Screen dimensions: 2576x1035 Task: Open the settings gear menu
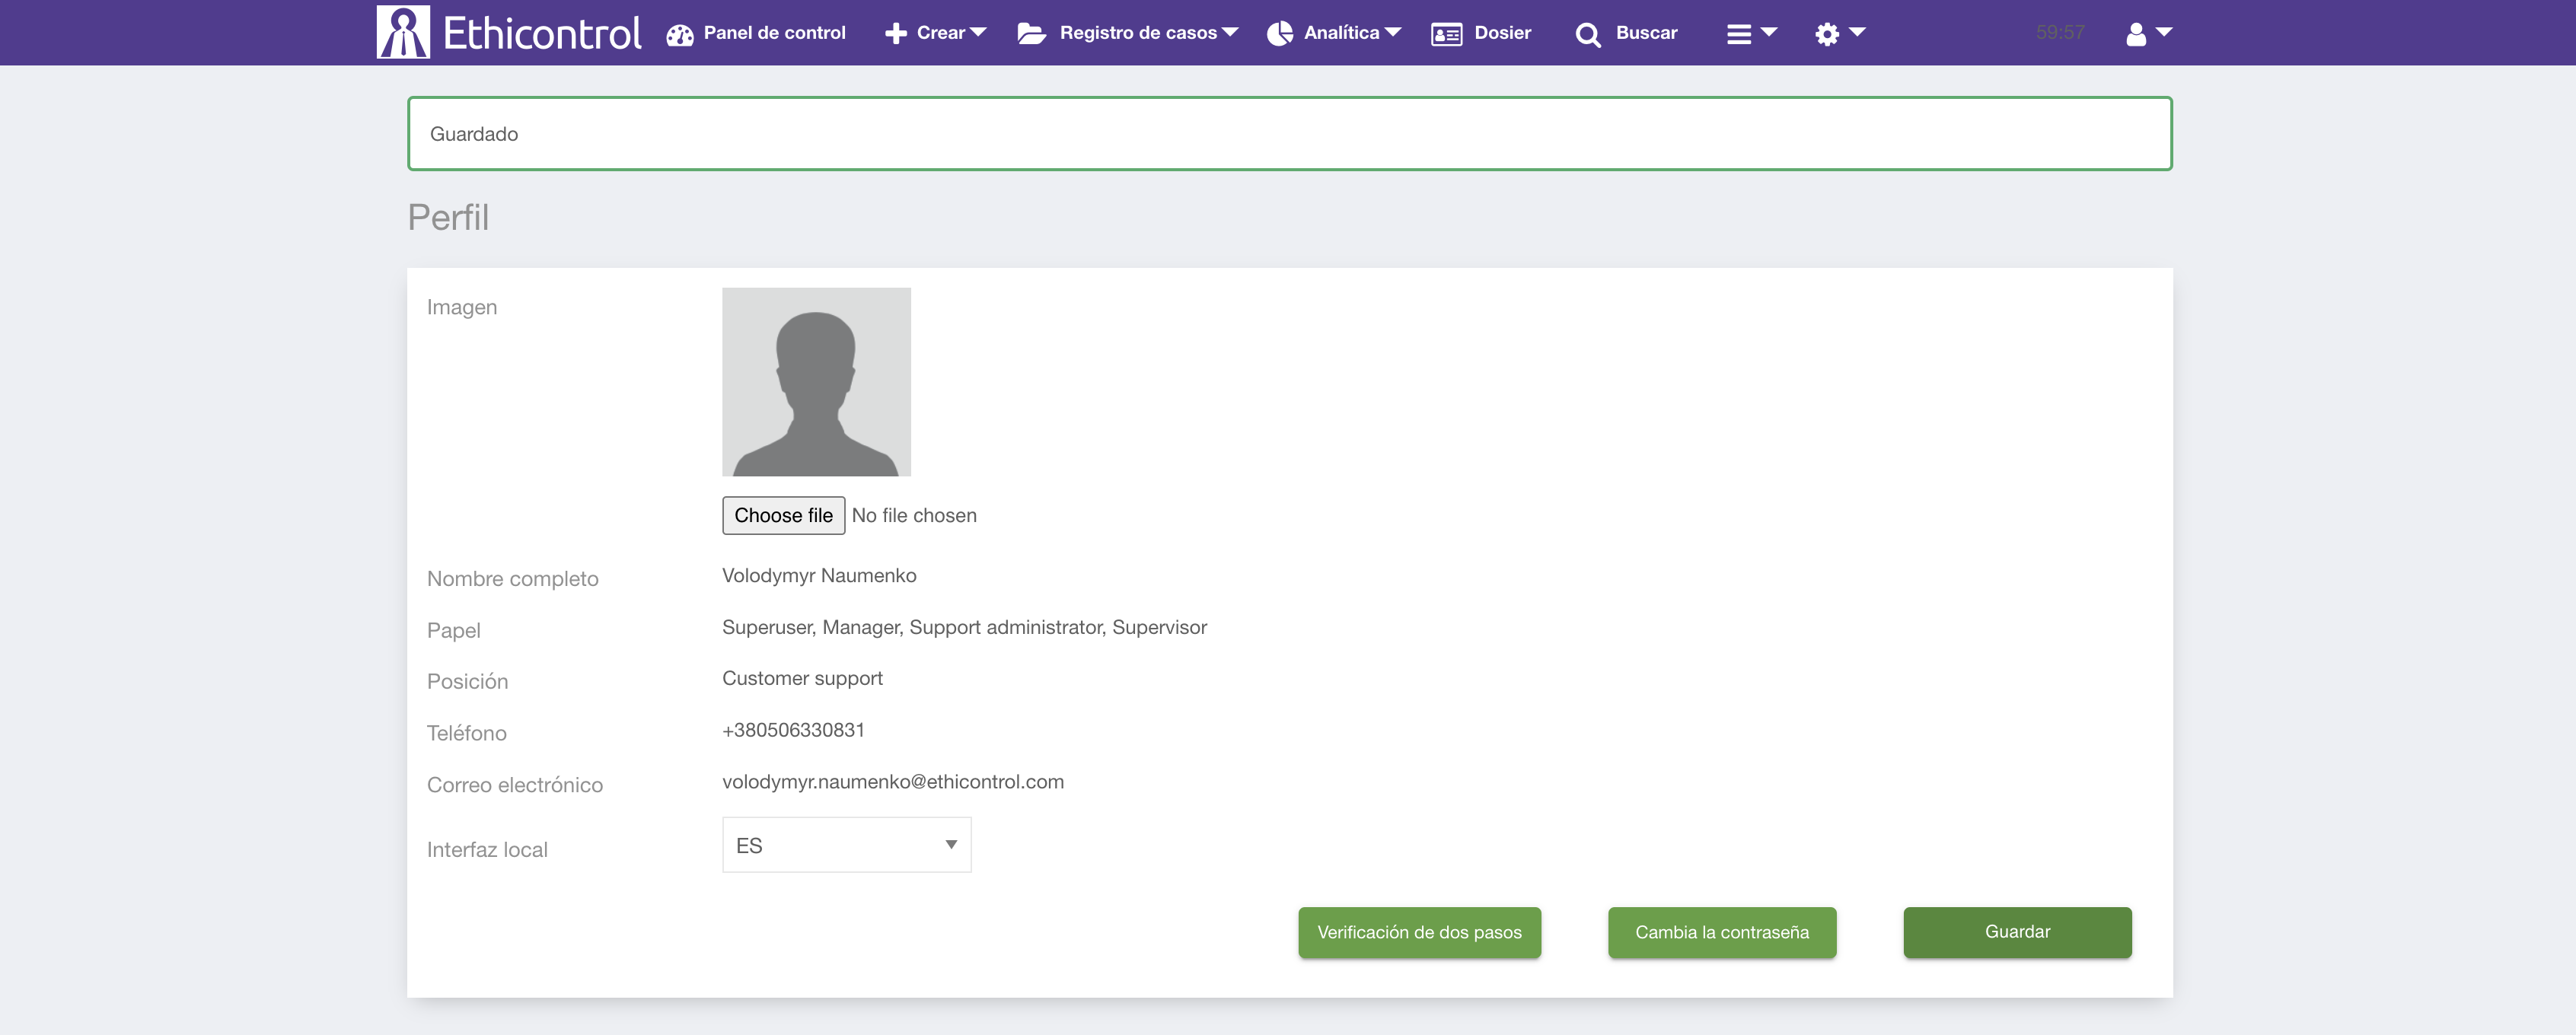pyautogui.click(x=1839, y=33)
